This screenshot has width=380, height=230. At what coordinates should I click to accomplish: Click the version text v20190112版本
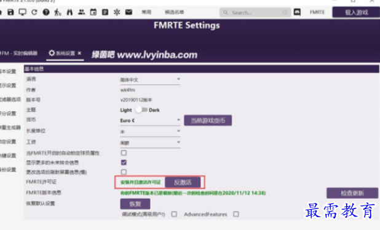pyautogui.click(x=137, y=99)
